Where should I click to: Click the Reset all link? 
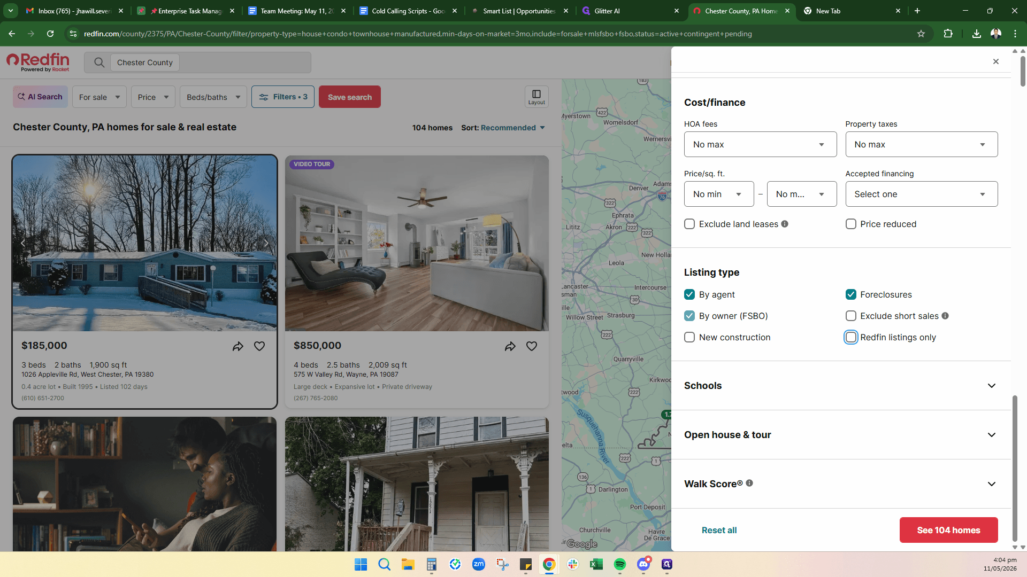tap(719, 530)
